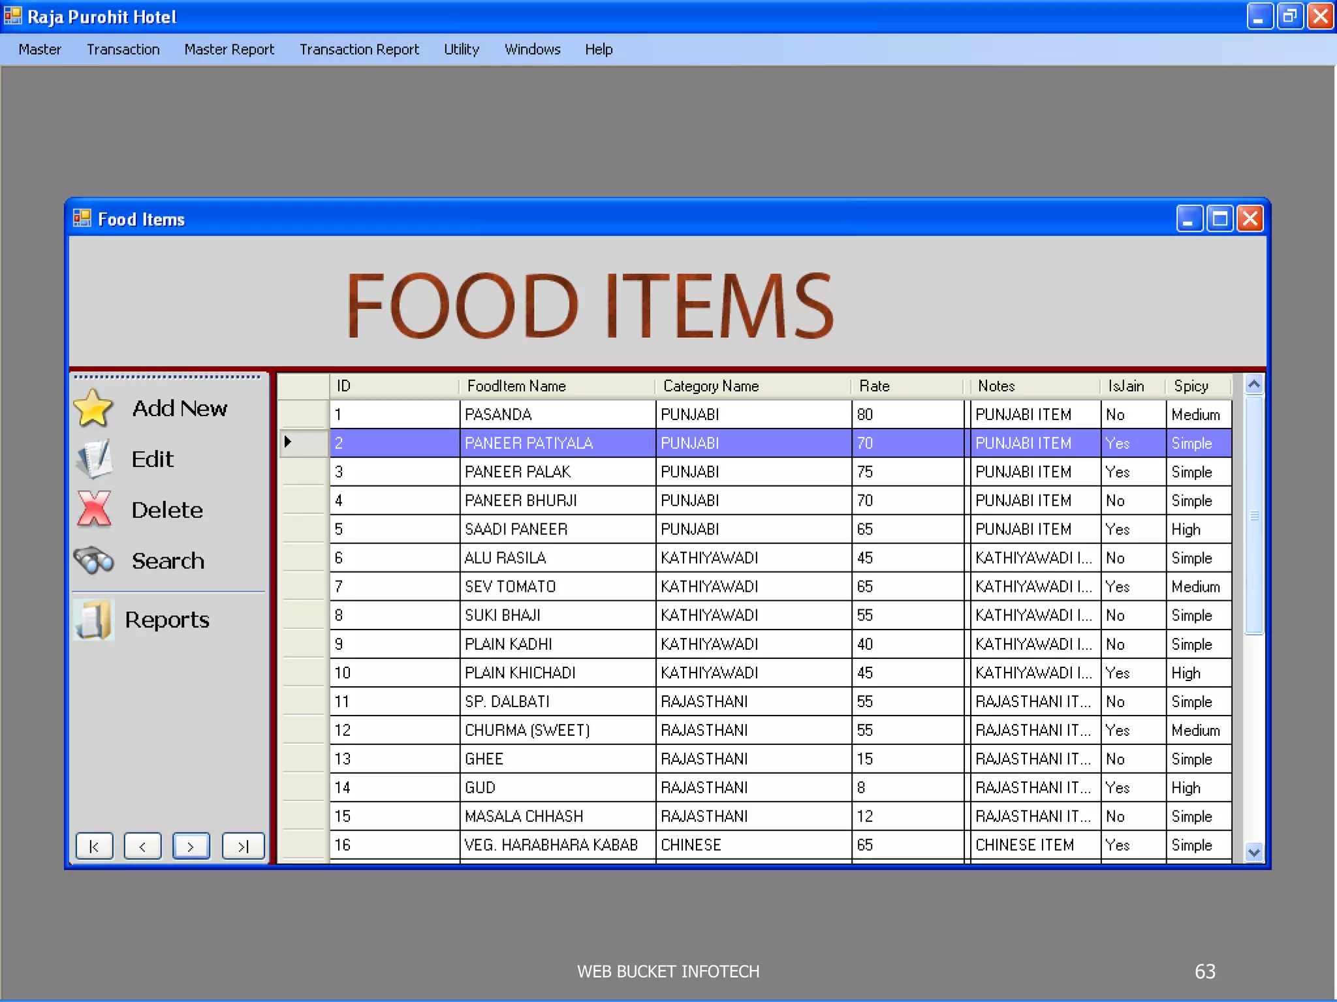Maximize the Food Items child window
Screen dimensions: 1337x1002
(x=1219, y=219)
